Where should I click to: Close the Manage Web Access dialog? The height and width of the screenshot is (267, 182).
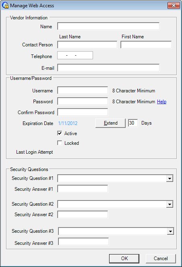(x=174, y=6)
